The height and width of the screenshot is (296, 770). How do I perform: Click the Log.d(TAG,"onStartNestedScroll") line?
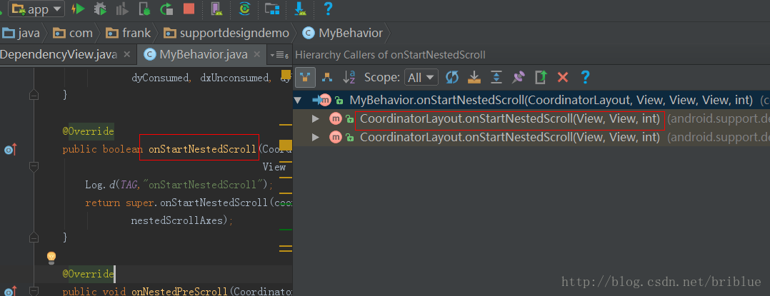coord(179,185)
